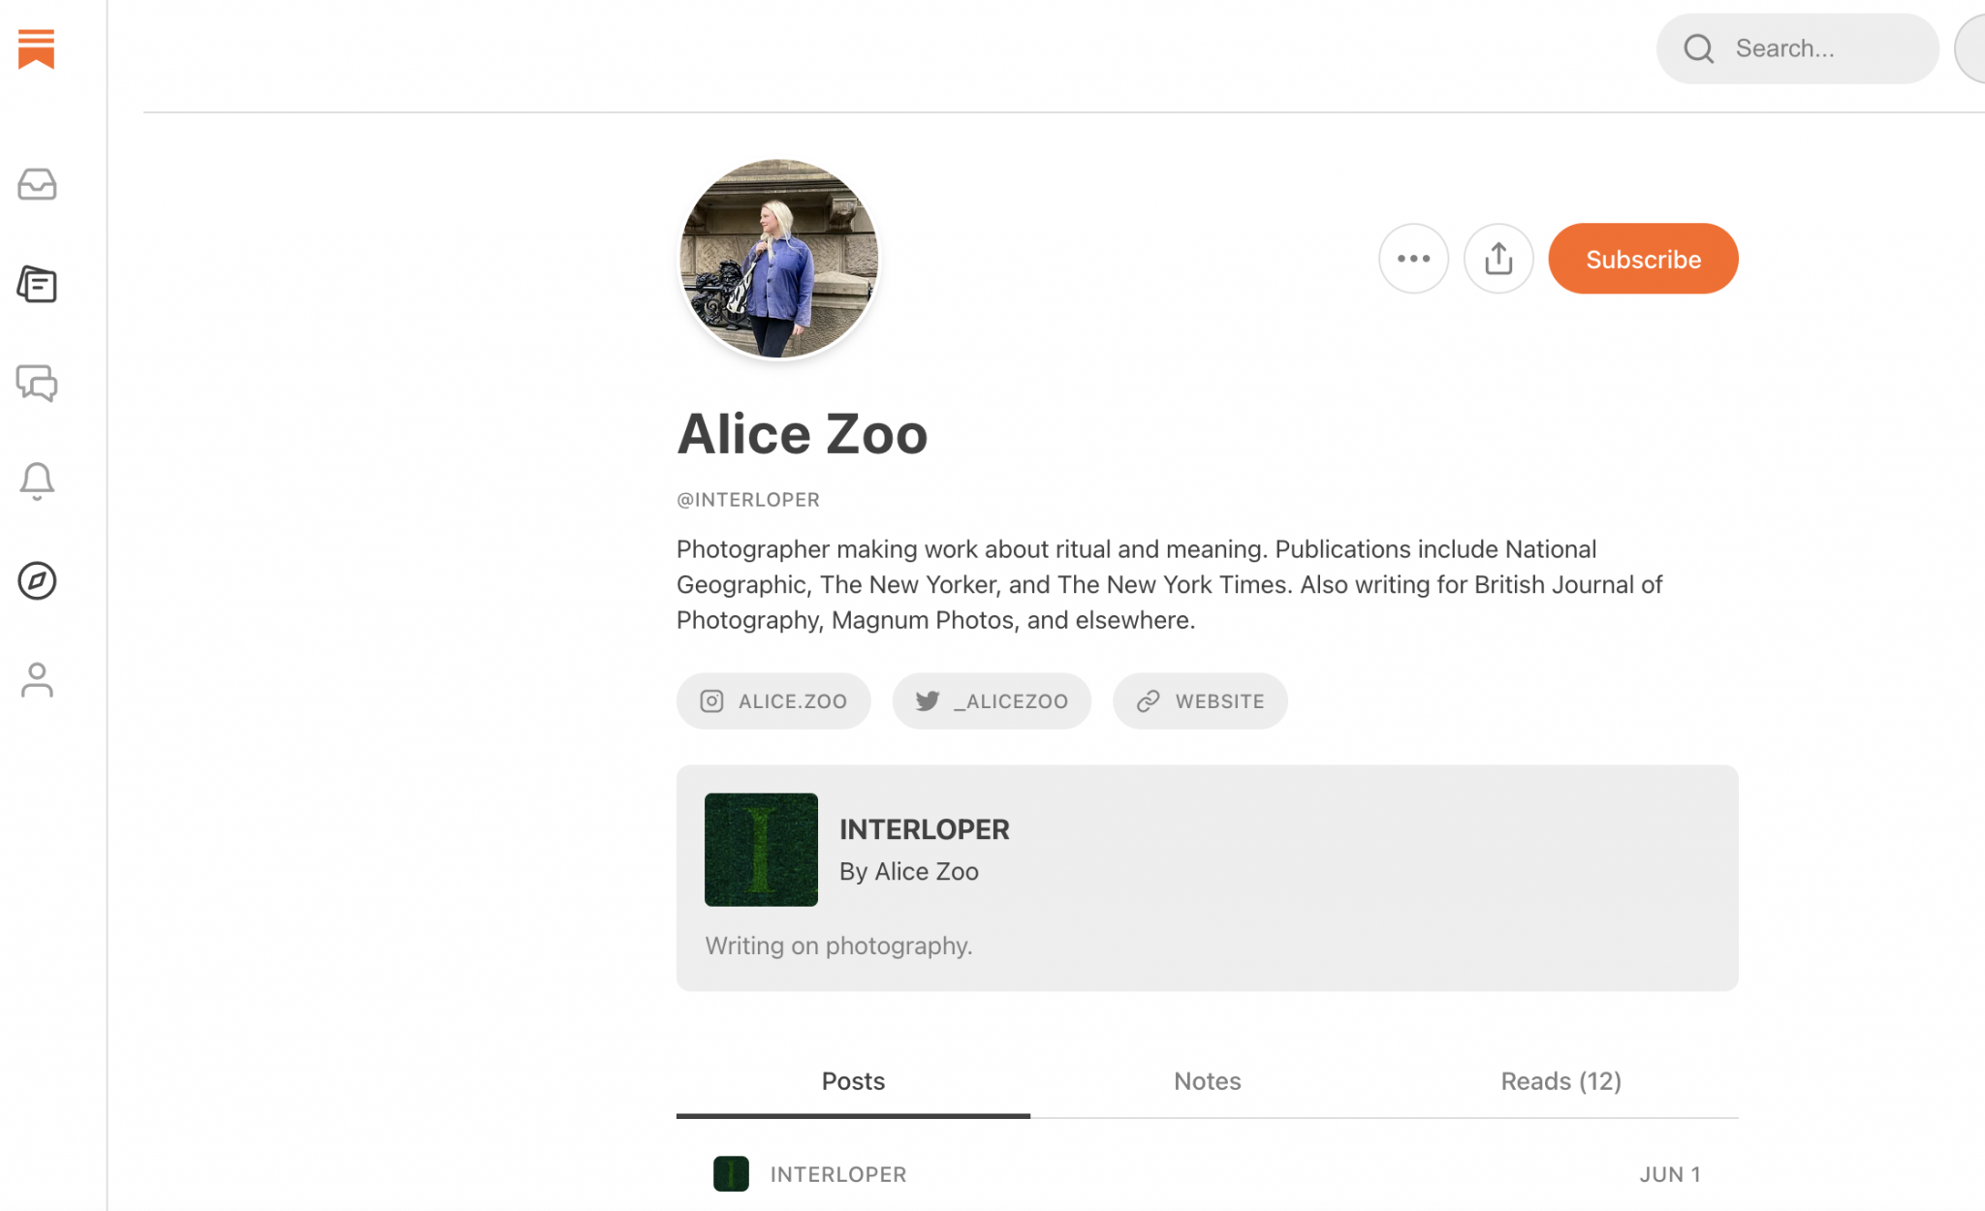The height and width of the screenshot is (1211, 1985).
Task: Select the Posts tab
Action: (852, 1081)
